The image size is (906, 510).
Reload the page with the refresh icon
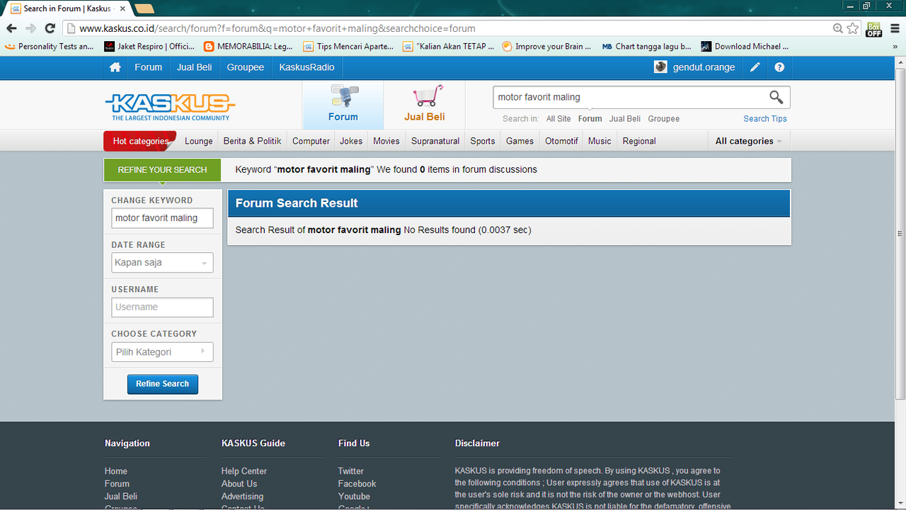click(50, 28)
